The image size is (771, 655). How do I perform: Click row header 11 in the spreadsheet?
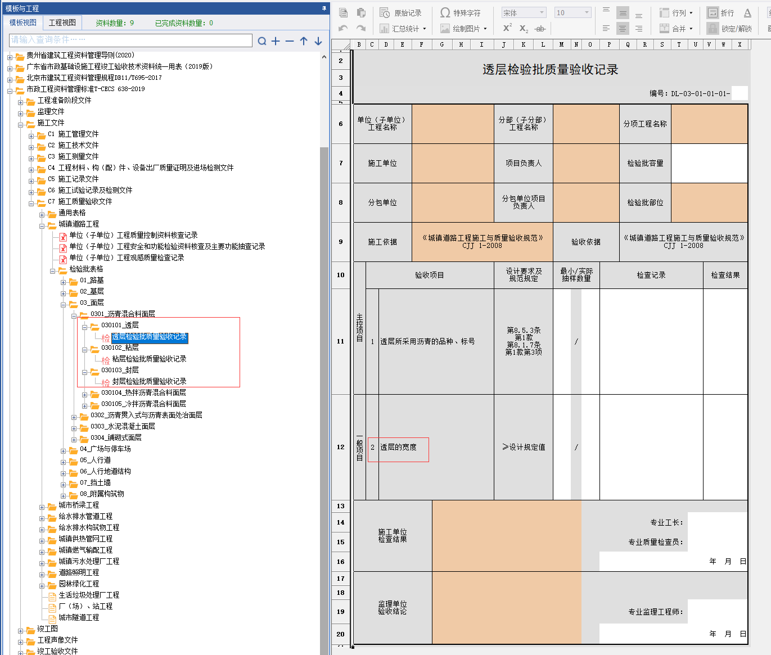point(340,341)
